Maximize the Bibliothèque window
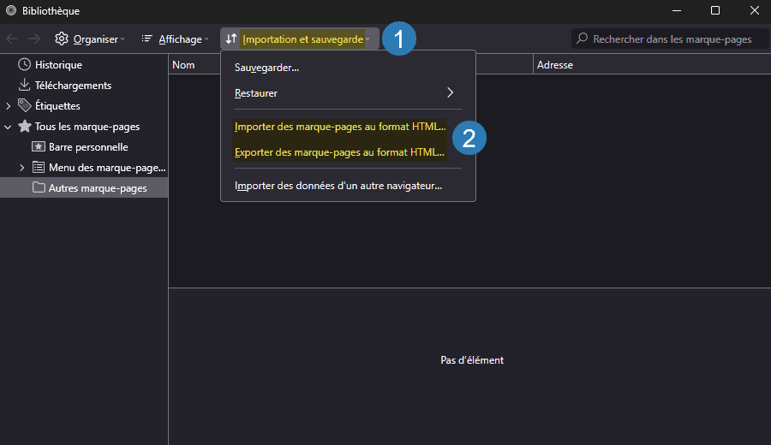 pos(715,10)
